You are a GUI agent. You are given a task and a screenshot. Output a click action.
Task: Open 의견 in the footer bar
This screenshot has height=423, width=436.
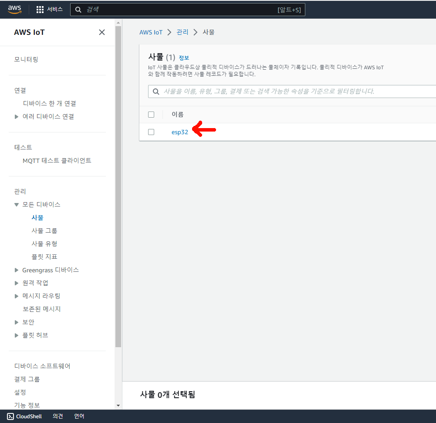click(x=58, y=416)
